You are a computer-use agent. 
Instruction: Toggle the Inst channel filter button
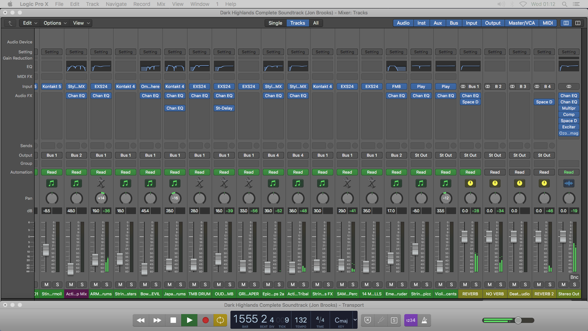coord(421,23)
